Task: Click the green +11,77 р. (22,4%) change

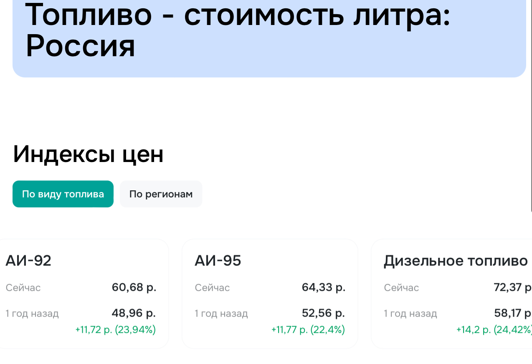Action: pos(308,330)
